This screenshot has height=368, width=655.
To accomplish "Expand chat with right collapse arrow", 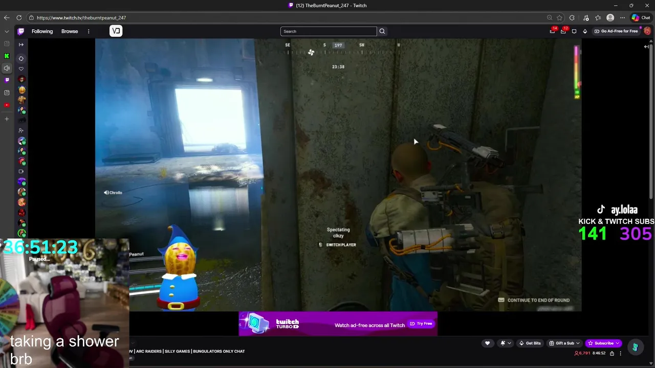I will pos(646,47).
